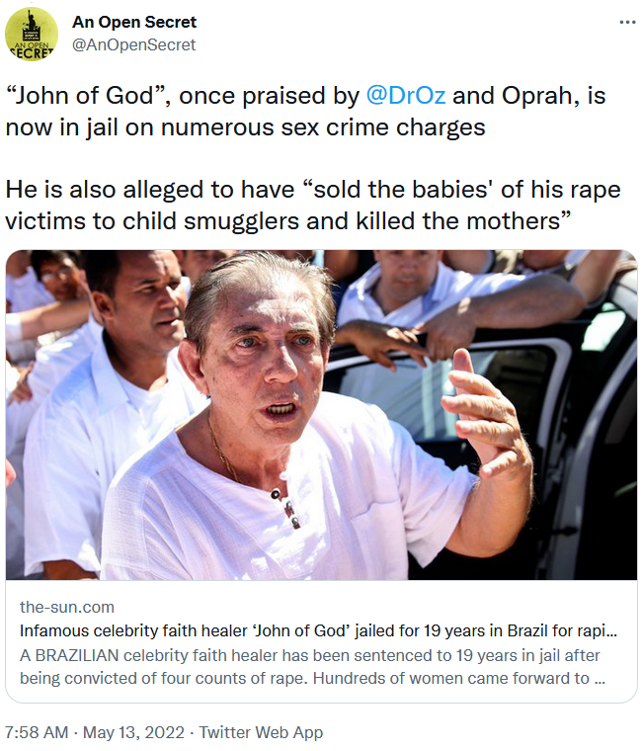Screen dimensions: 642x751
Task: Click the the-sun.com domain label
Action: click(67, 607)
